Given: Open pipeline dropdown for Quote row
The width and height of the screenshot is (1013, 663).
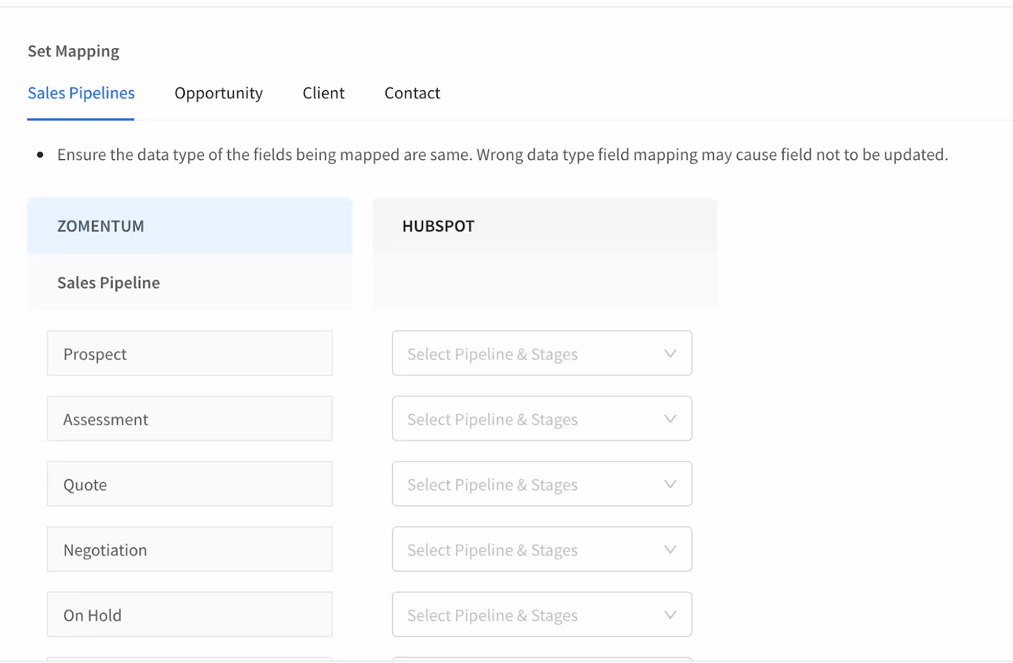Looking at the screenshot, I should tap(542, 484).
